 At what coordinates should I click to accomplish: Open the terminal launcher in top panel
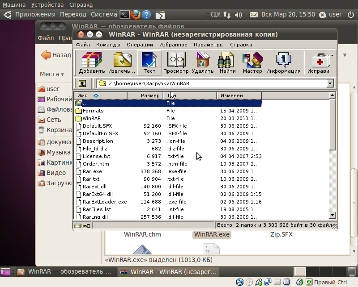(x=125, y=15)
